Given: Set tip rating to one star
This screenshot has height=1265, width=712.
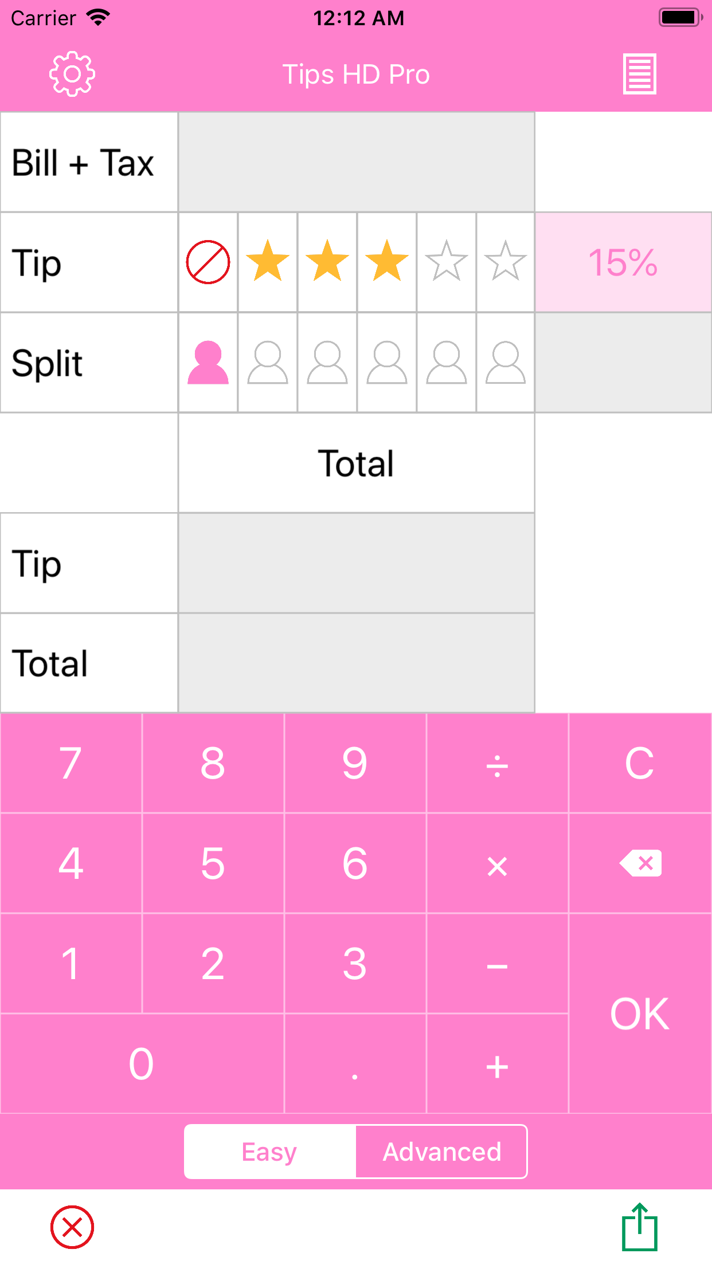Looking at the screenshot, I should (x=268, y=262).
